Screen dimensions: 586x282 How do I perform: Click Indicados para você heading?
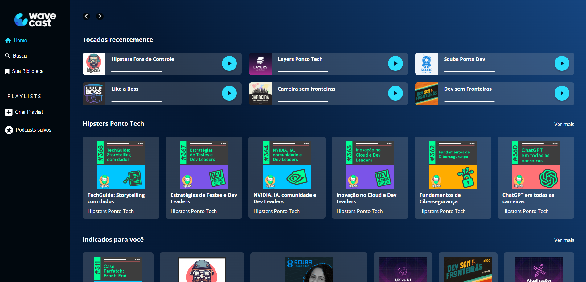(x=113, y=240)
